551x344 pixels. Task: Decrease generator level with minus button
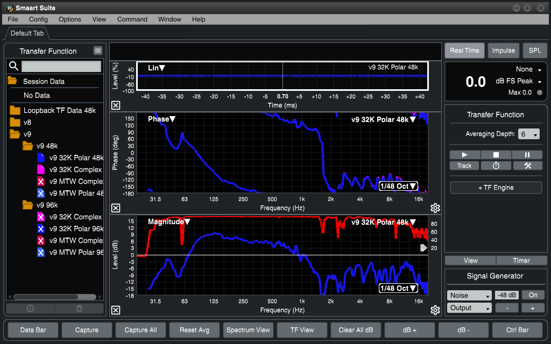point(507,308)
